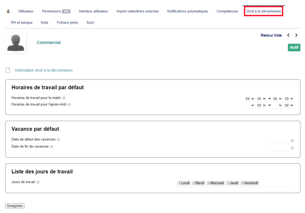Image resolution: width=305 pixels, height=213 pixels.
Task: Remove Vendredi from working days
Action: point(243,183)
